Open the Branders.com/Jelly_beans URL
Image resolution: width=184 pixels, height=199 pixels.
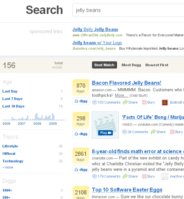point(94,48)
